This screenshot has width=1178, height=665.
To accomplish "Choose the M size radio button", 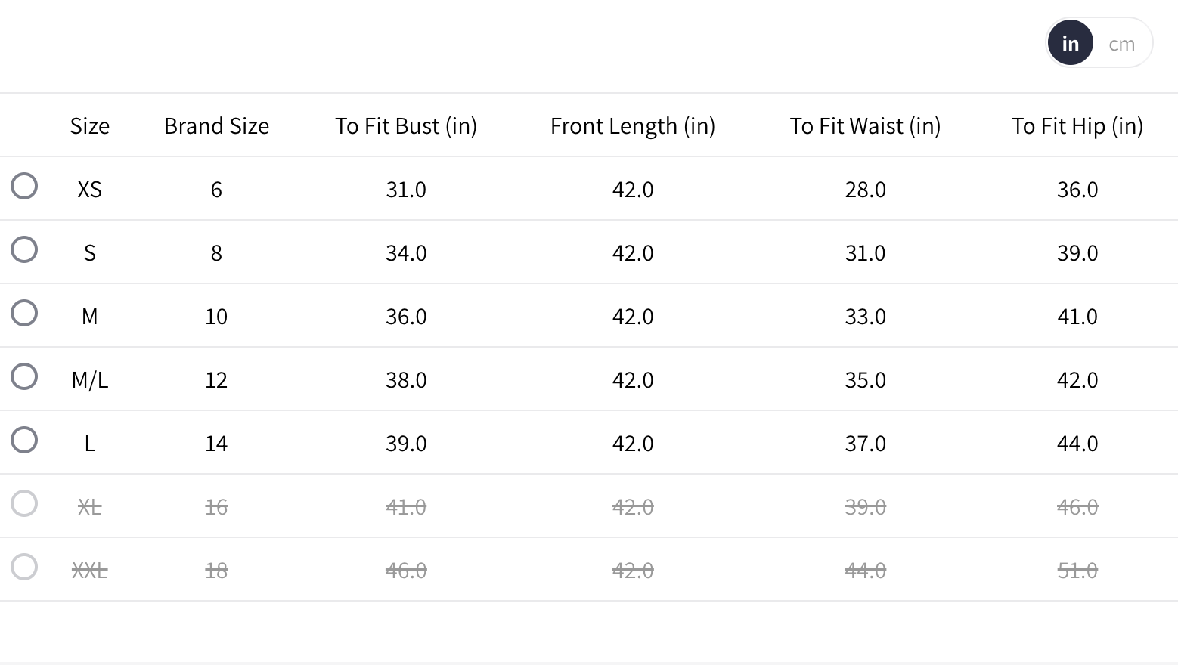I will [24, 313].
